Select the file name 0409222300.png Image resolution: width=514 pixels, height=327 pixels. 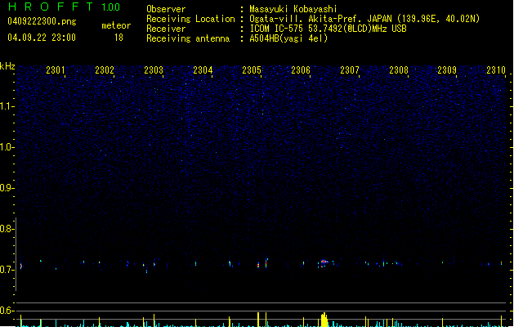tap(42, 21)
